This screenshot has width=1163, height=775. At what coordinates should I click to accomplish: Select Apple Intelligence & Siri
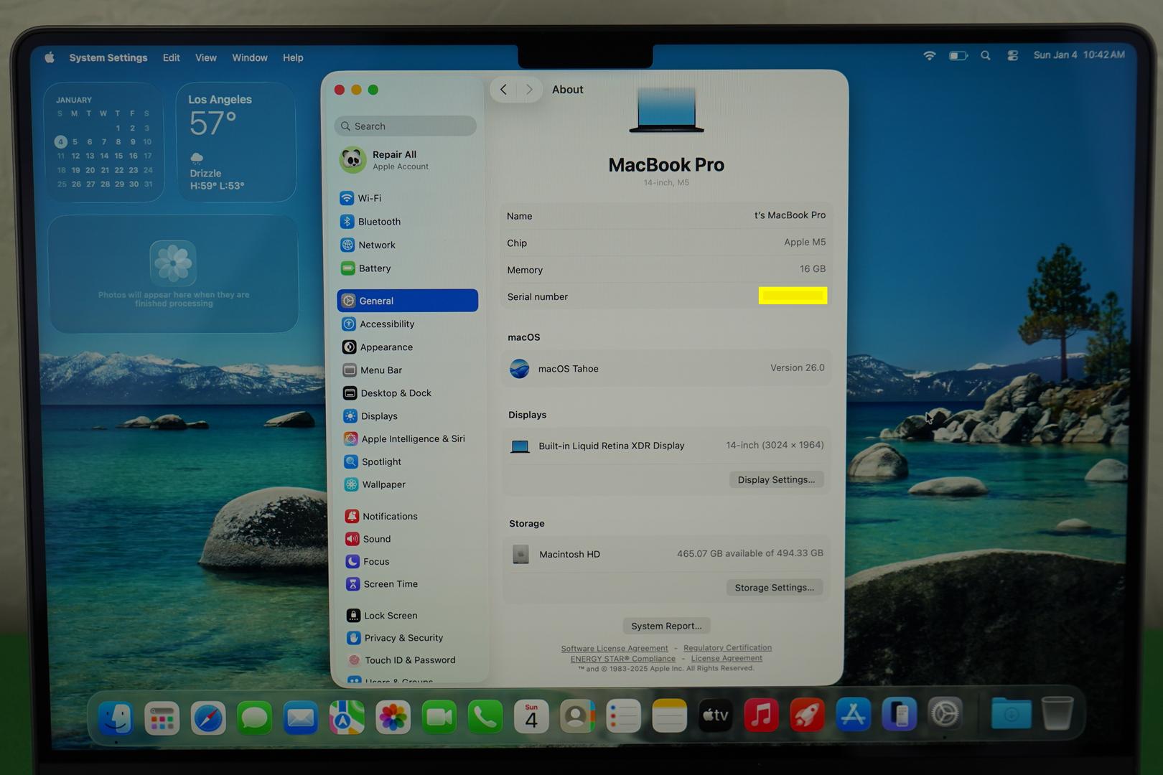tap(412, 438)
